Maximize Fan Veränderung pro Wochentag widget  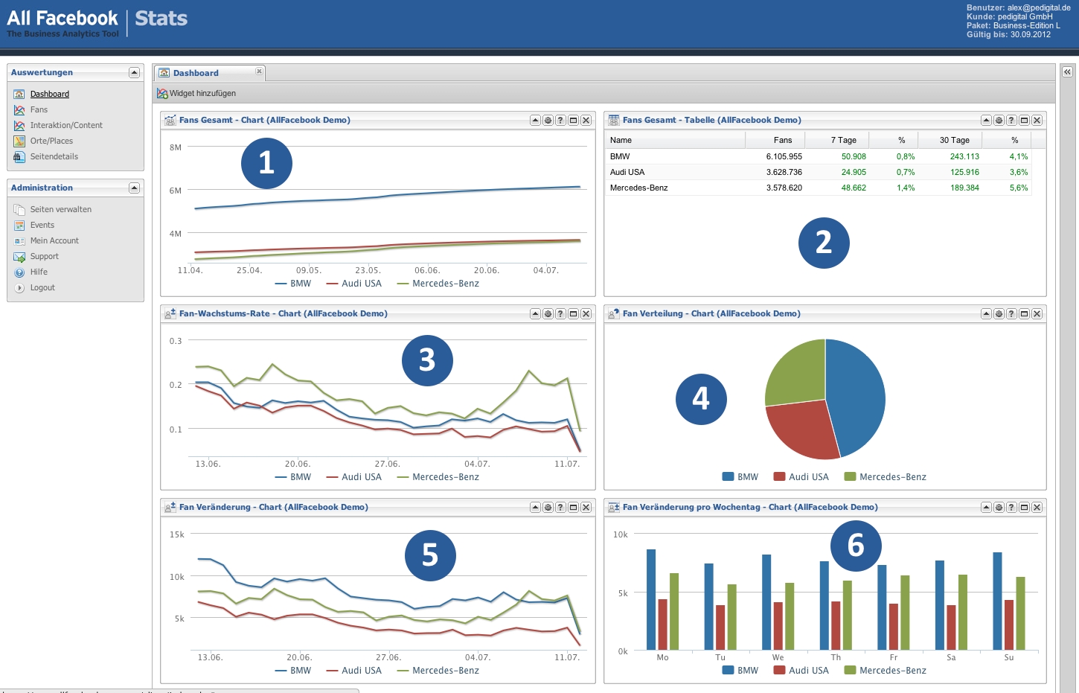[x=1024, y=507]
